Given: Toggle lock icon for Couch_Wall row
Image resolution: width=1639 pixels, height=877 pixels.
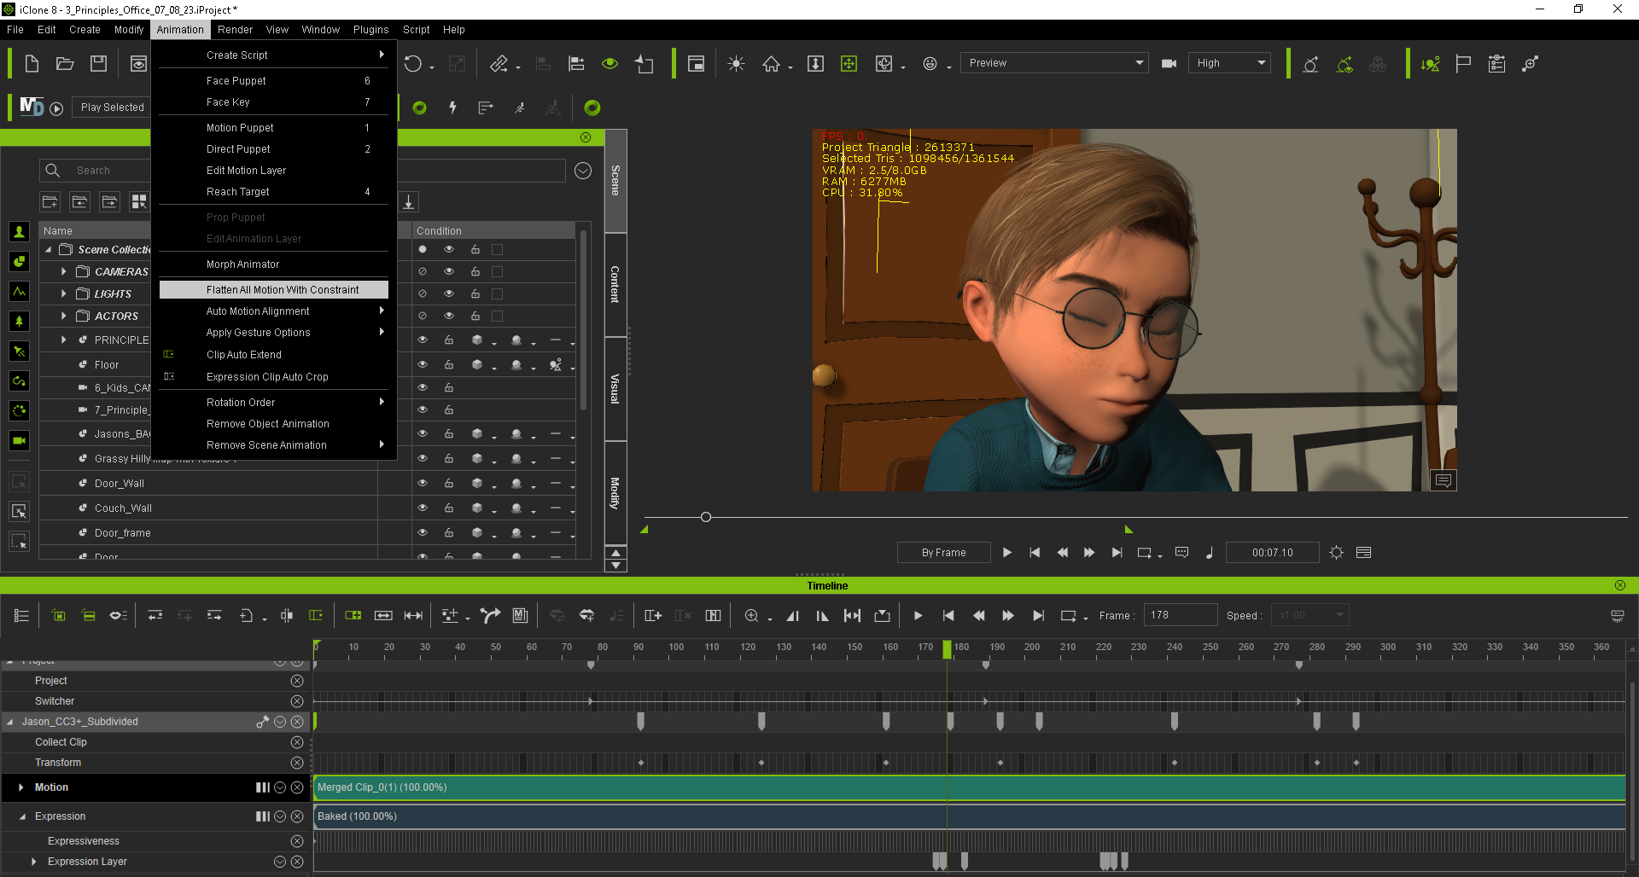Looking at the screenshot, I should click(449, 508).
